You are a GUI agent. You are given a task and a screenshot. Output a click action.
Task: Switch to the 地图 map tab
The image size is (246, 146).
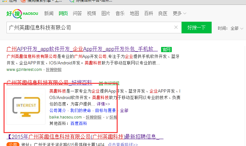[x=135, y=14]
